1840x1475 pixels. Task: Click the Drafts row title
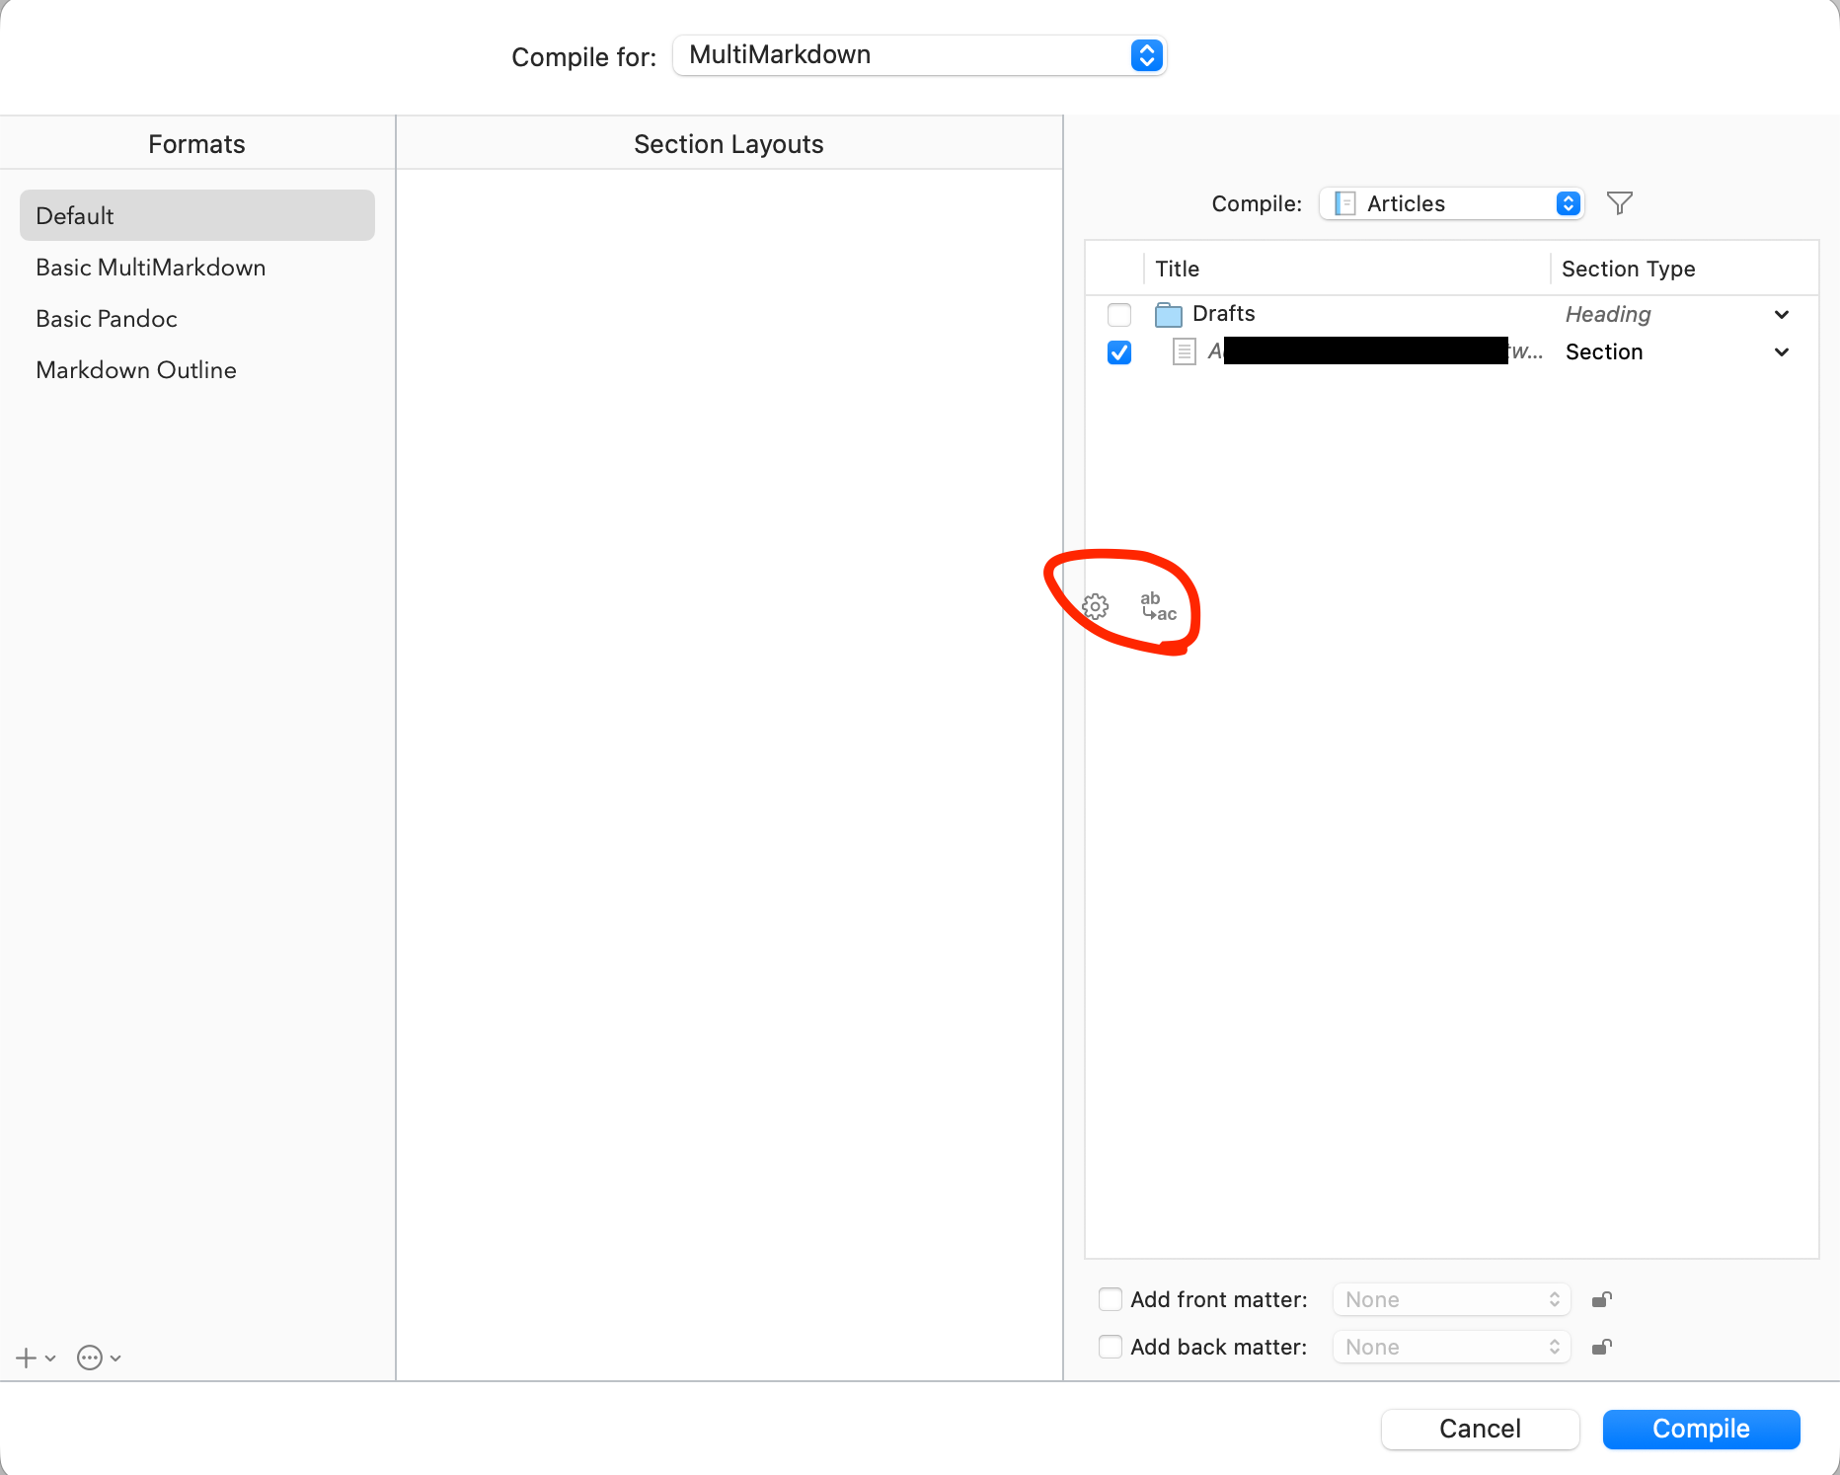coord(1223,313)
